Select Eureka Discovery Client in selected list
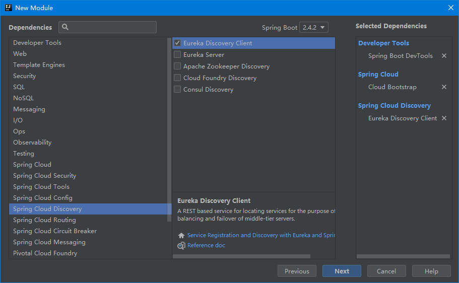Image resolution: width=459 pixels, height=283 pixels. (403, 118)
